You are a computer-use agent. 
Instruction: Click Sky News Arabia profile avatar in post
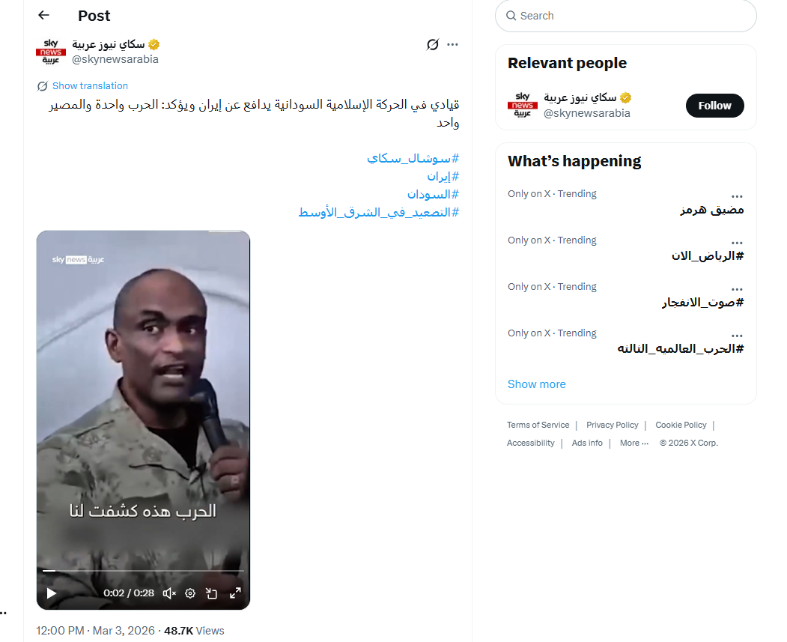click(51, 52)
